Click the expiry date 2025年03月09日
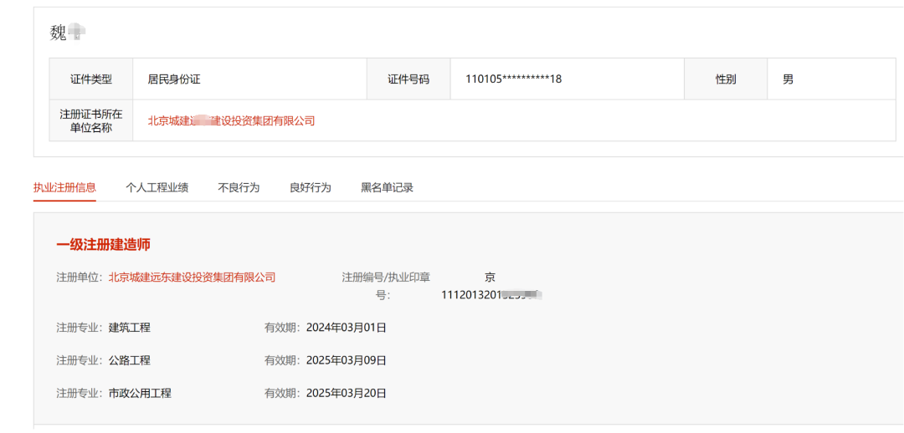Viewport: 904px width, 433px height. [347, 360]
